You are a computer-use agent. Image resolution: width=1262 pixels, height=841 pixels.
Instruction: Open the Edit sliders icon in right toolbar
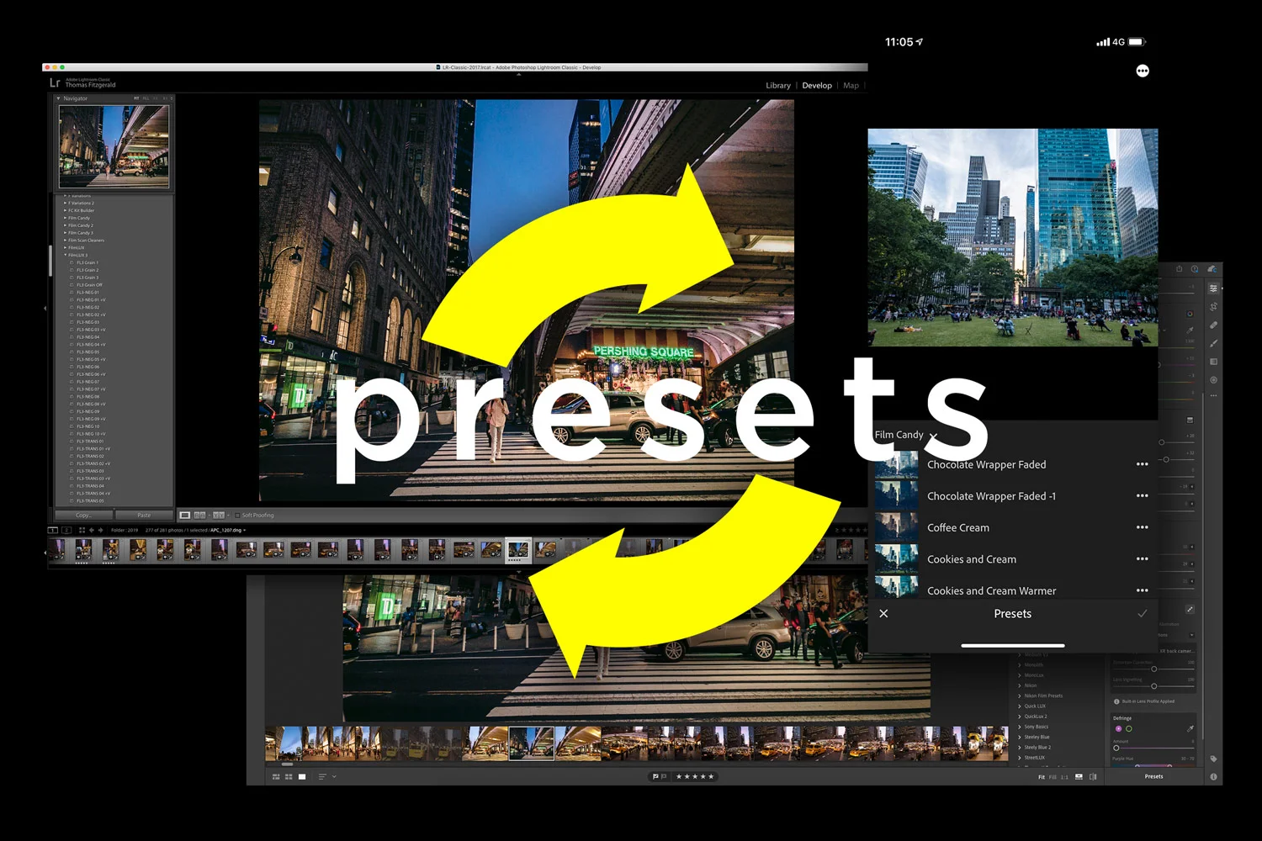1213,288
